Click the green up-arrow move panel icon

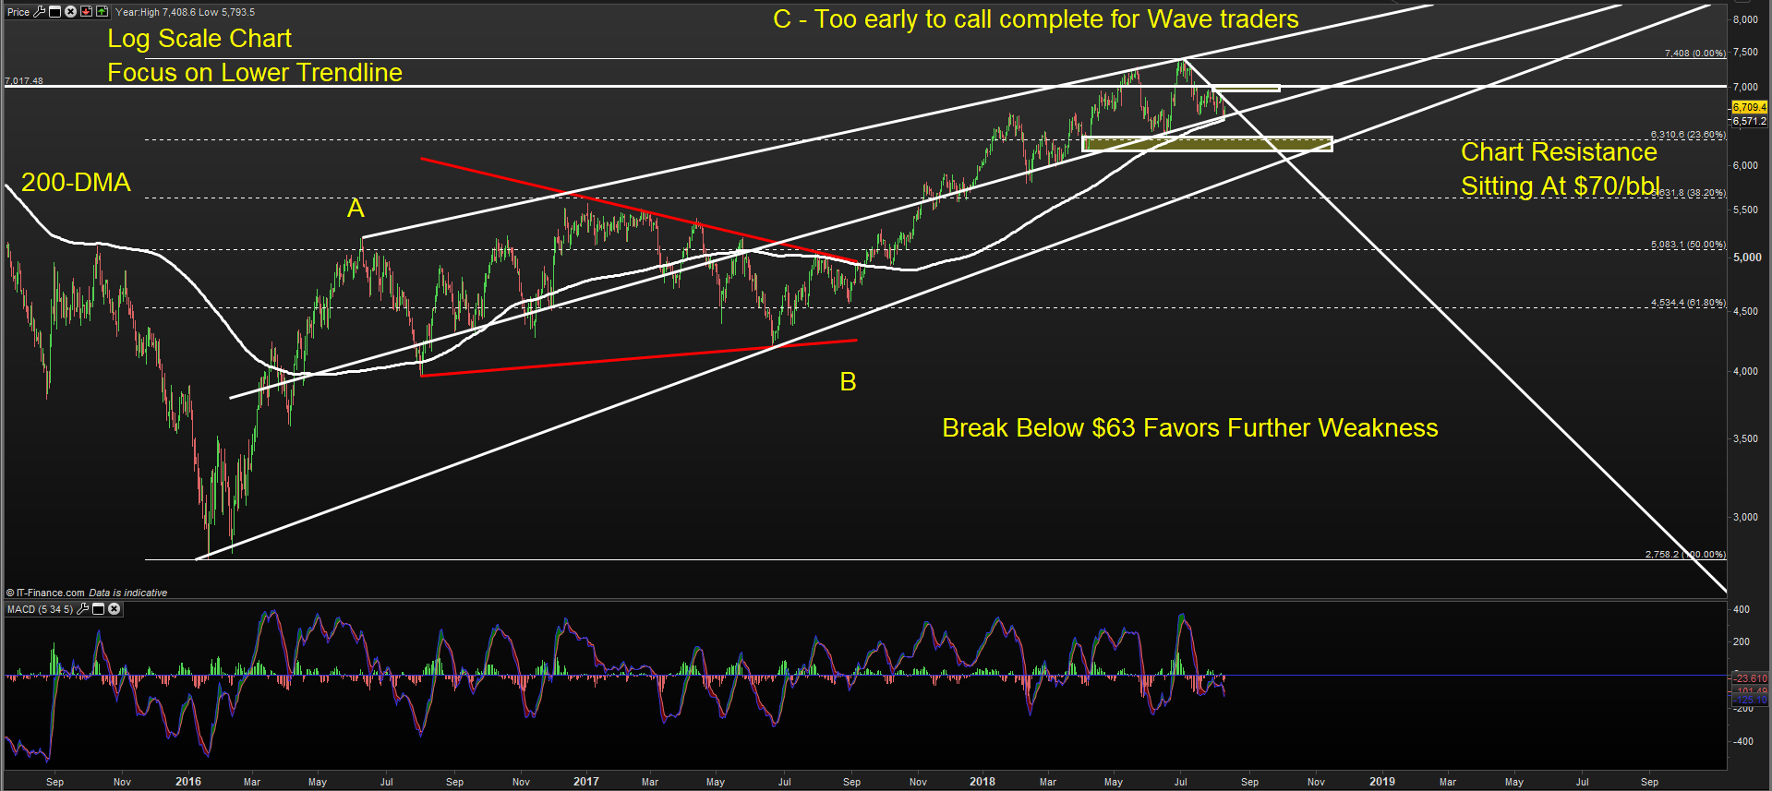[102, 12]
